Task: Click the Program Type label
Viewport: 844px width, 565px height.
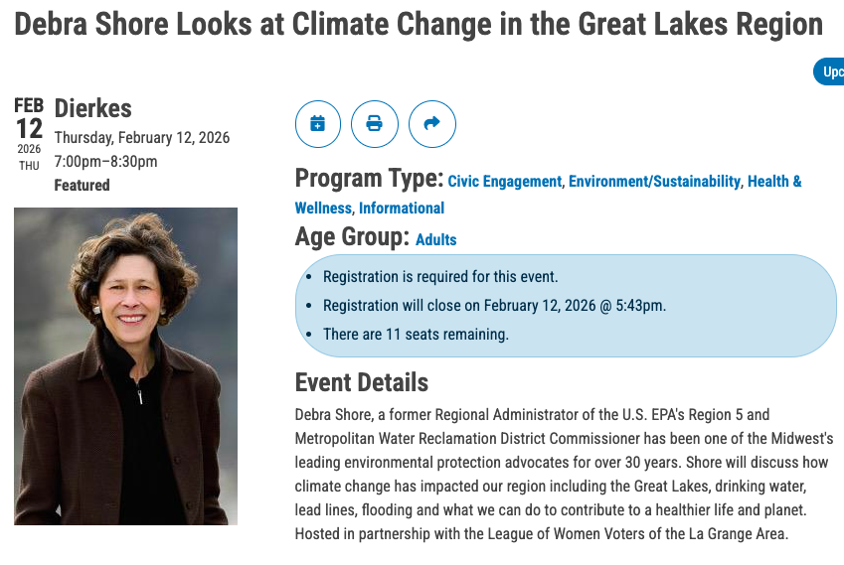Action: [x=369, y=180]
